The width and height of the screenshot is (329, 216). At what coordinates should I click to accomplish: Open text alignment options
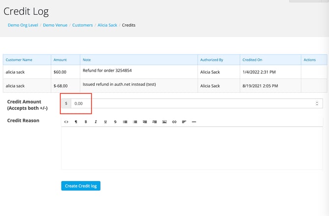(x=184, y=122)
